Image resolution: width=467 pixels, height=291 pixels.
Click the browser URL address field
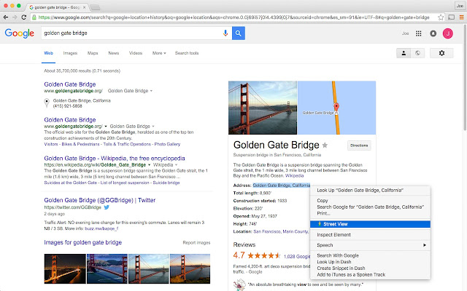point(233,17)
